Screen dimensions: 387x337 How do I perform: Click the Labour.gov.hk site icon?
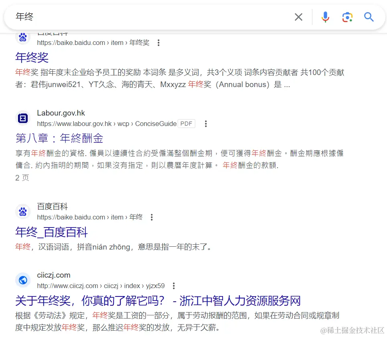click(x=22, y=118)
